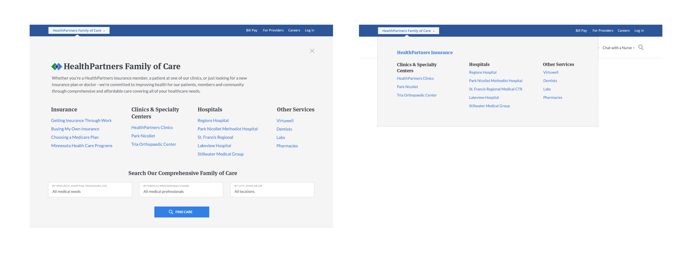Open Bill Pay in left header
This screenshot has width=692, height=259.
[x=251, y=30]
